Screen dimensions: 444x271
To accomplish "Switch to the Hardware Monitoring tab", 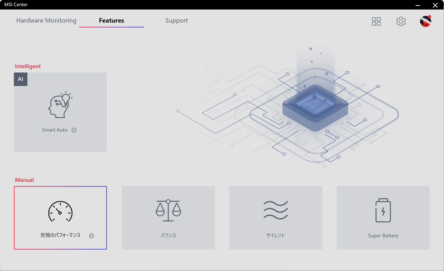I will click(x=46, y=20).
